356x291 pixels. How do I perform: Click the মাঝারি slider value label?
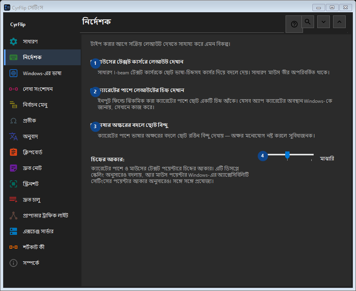click(327, 159)
